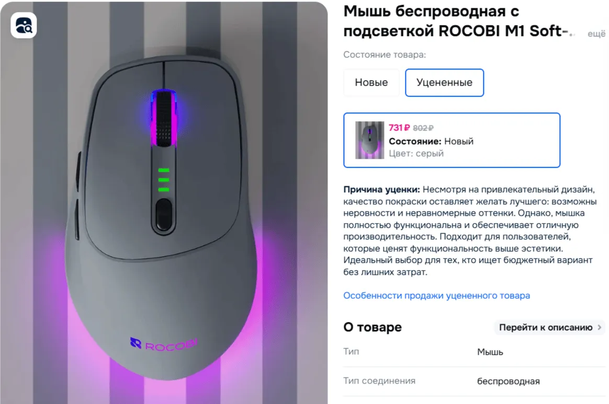Viewport: 609px width, 404px height.
Task: Click the Причина уценки description text
Action: tap(470, 230)
